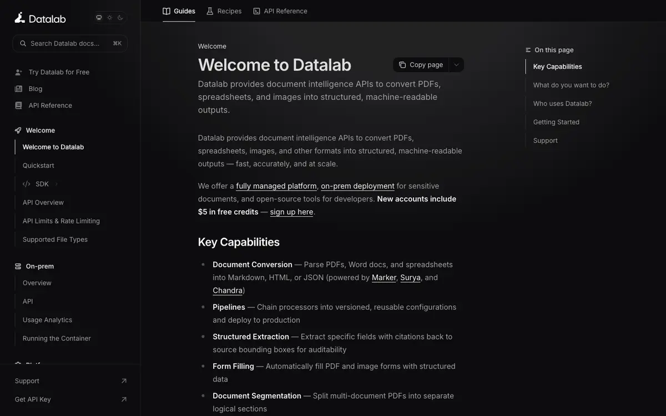Click the search magnifier icon

pyautogui.click(x=23, y=43)
